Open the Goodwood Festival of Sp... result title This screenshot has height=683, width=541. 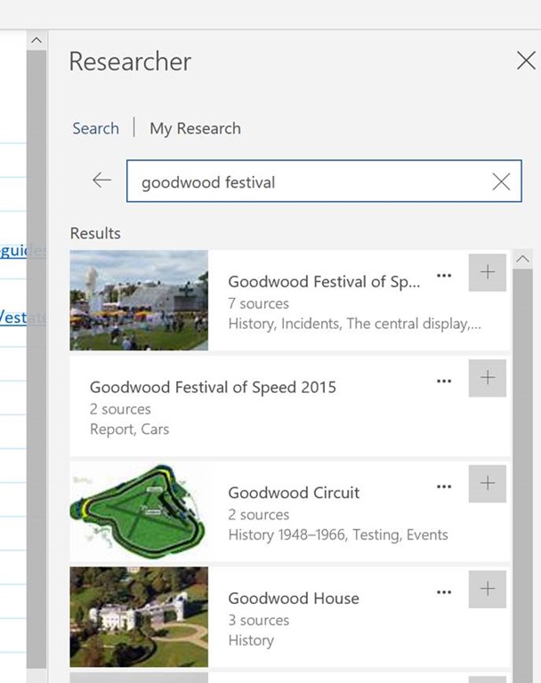(324, 282)
